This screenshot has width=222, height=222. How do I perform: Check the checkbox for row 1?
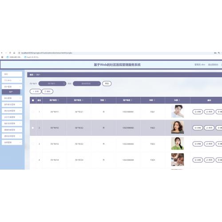click(33, 112)
